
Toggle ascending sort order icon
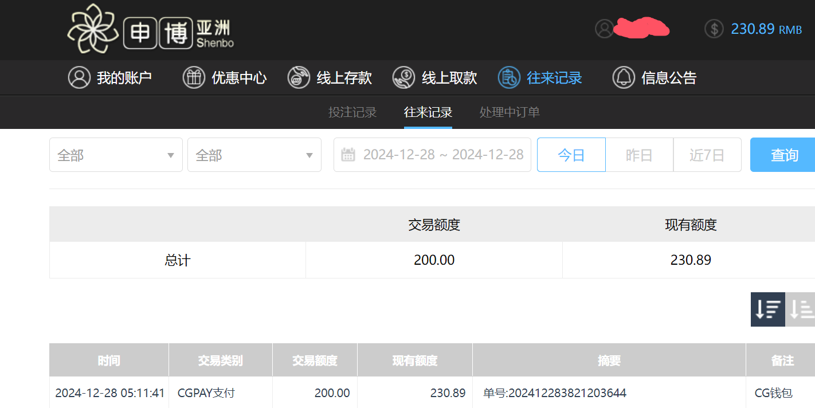point(801,309)
